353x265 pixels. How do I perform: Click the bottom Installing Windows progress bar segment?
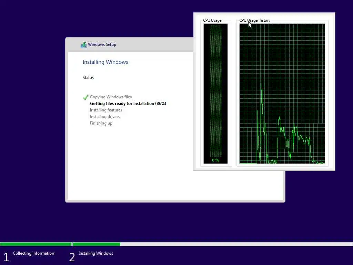(x=212, y=244)
